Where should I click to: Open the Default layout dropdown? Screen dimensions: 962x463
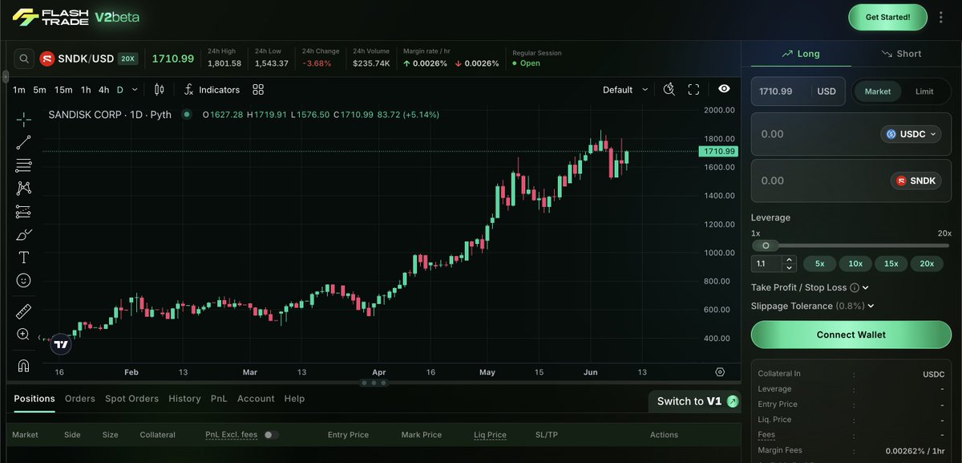[625, 90]
